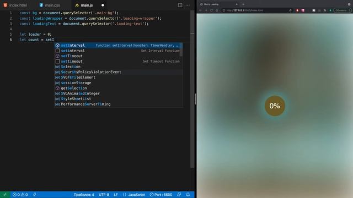The height and width of the screenshot is (198, 353).
Task: Change end of line sequence LF
Action: 116,195
